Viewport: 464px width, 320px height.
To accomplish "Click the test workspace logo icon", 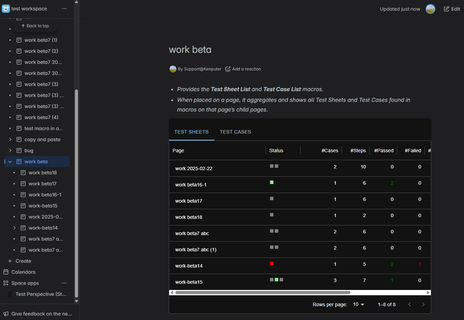I will [x=6, y=9].
